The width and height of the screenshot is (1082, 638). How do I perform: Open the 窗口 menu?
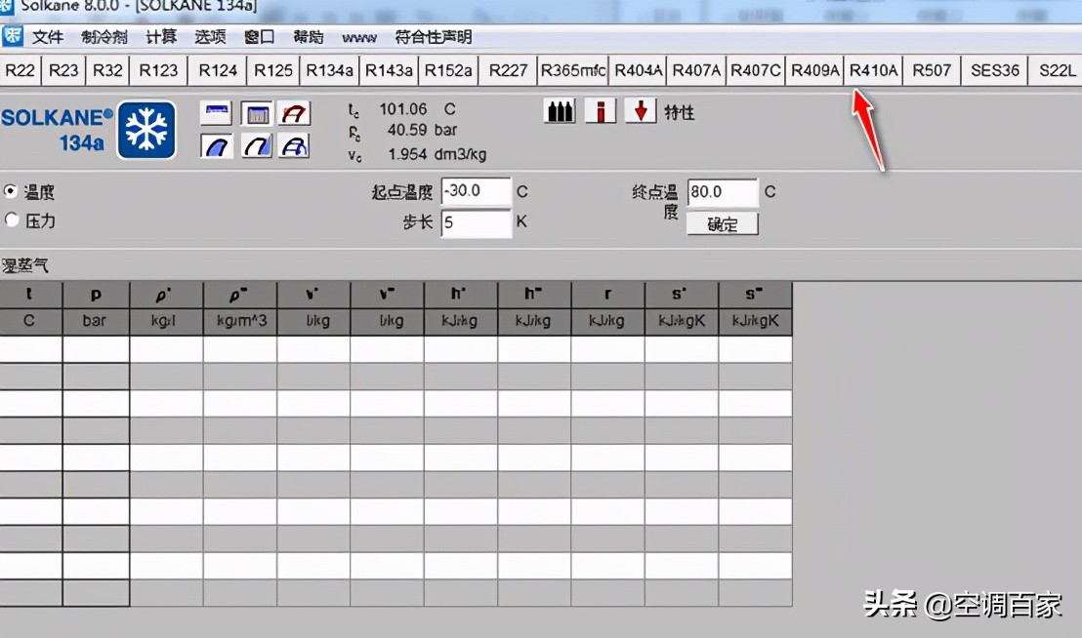point(260,36)
